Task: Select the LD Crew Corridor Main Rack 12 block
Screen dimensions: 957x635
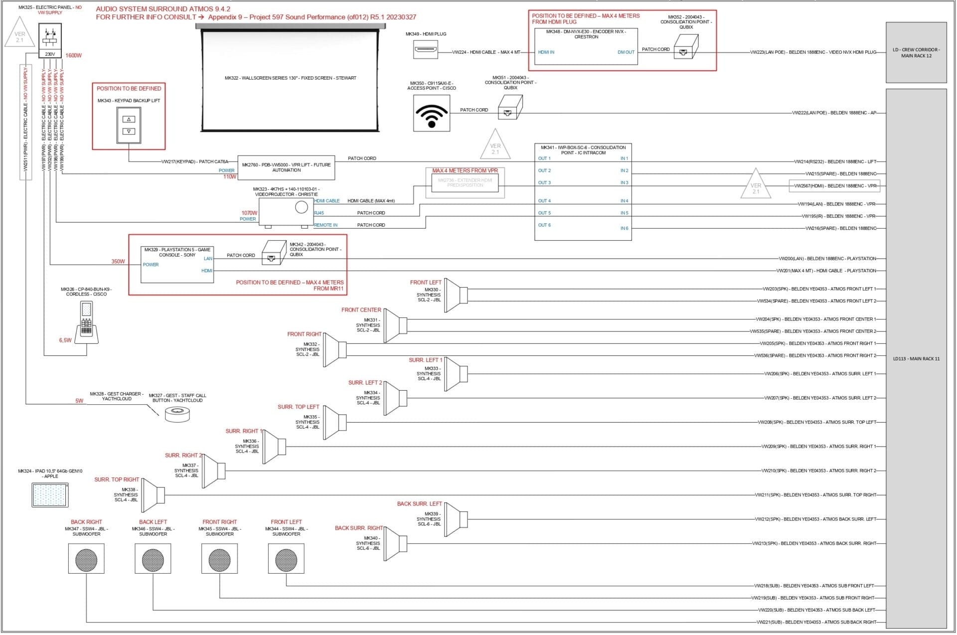Action: [916, 52]
